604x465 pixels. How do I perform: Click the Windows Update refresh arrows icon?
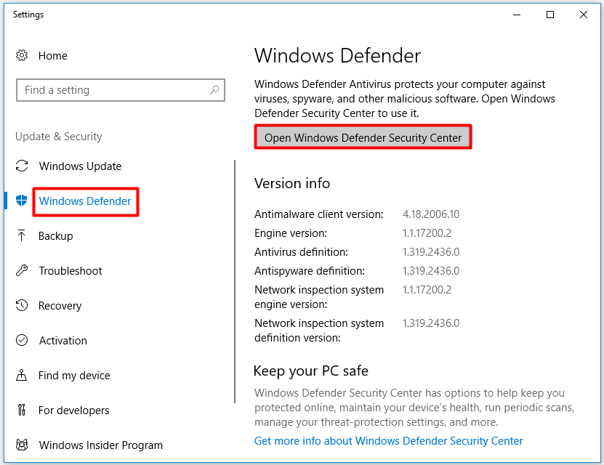tap(22, 166)
